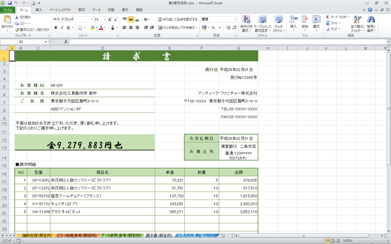The width and height of the screenshot is (391, 244).
Task: Toggle Bold formatting
Action: (56, 28)
